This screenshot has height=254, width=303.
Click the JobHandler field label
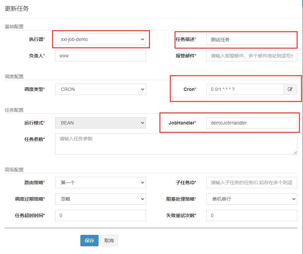pos(182,123)
